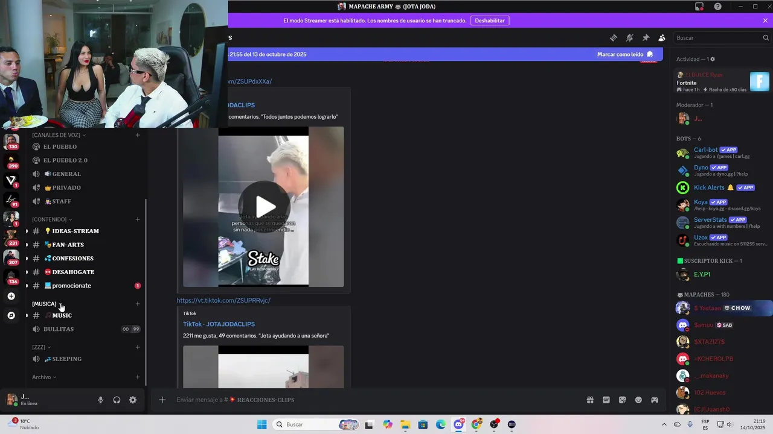
Task: Focus the Buscar search field in Discord
Action: point(722,37)
